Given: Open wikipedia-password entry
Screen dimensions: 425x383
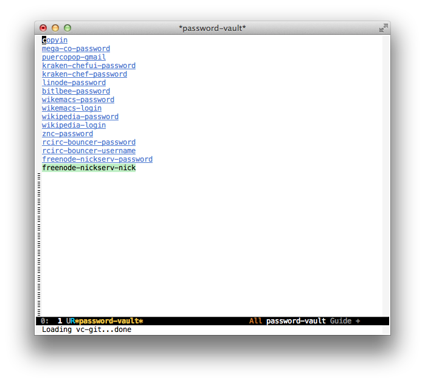Looking at the screenshot, I should 80,117.
